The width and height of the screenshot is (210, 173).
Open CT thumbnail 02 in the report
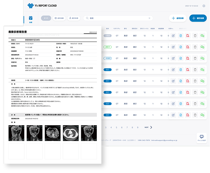[x=34, y=133]
